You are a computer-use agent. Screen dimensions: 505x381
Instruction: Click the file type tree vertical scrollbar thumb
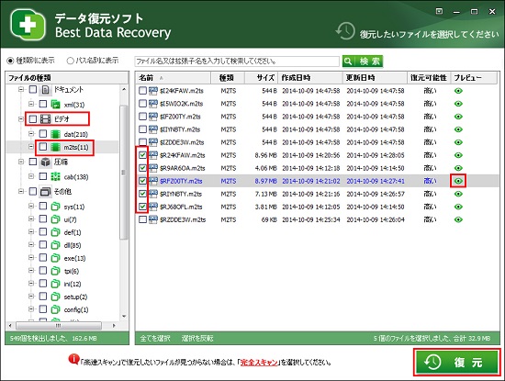pyautogui.click(x=124, y=173)
